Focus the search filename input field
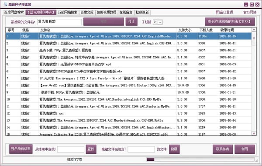The image size is (262, 166). [x=59, y=22]
